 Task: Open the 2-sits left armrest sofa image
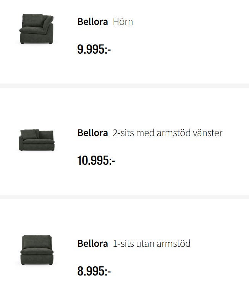37,140
